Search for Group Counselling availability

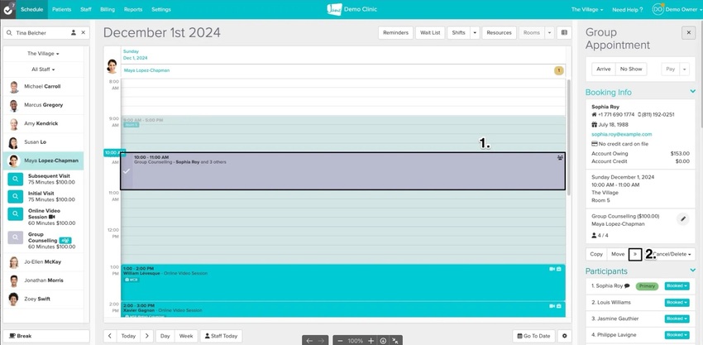coord(15,237)
